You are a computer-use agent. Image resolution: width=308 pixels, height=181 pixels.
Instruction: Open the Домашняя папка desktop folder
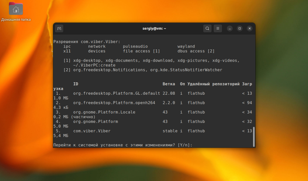pos(16,9)
